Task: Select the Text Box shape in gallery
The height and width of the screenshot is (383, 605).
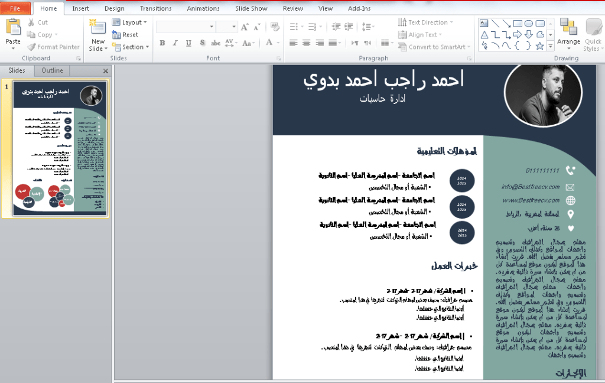Action: point(484,24)
